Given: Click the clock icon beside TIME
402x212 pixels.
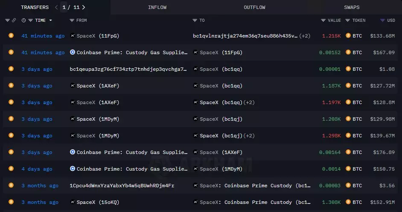Looking at the screenshot, I should (x=23, y=20).
